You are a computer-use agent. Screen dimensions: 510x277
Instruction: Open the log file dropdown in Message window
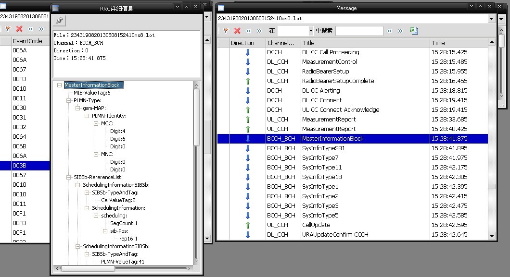[491, 19]
